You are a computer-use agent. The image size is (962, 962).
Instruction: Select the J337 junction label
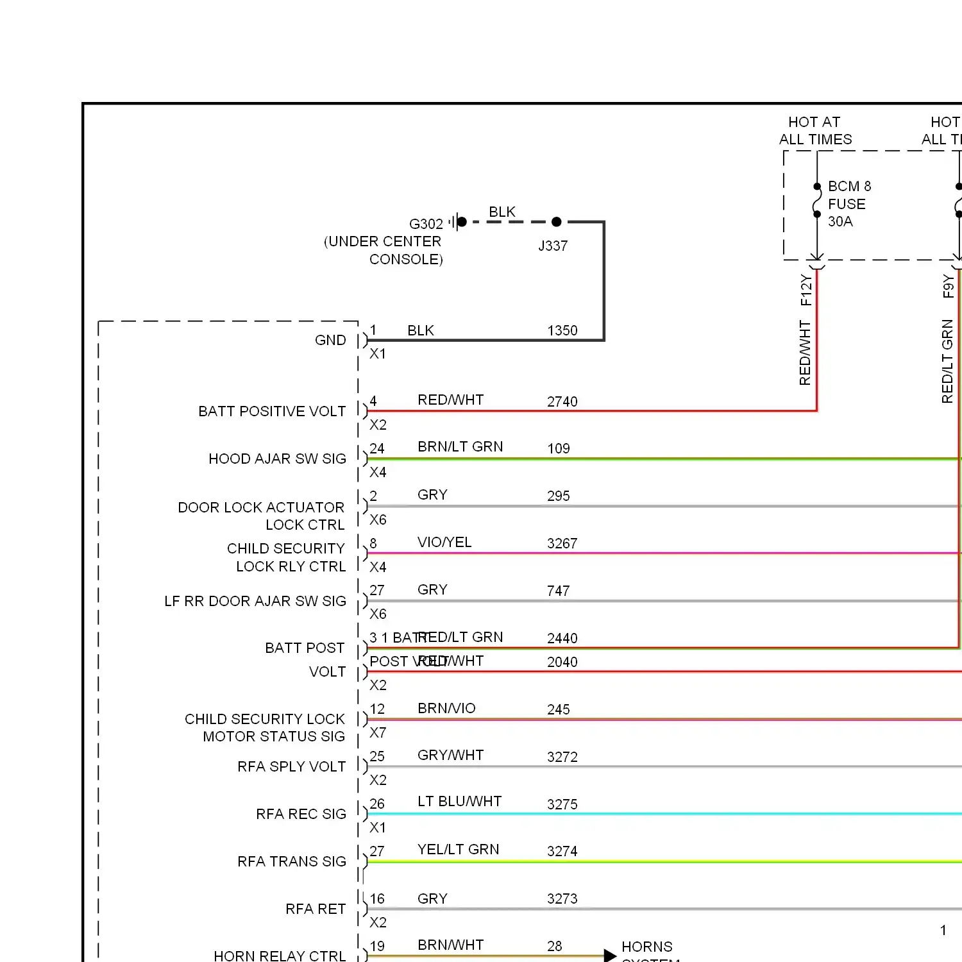[x=553, y=246]
